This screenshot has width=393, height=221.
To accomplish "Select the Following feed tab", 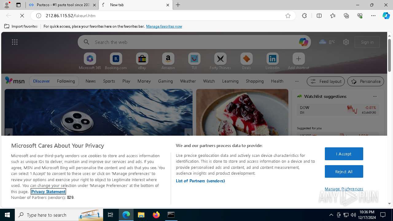I will pos(66,81).
